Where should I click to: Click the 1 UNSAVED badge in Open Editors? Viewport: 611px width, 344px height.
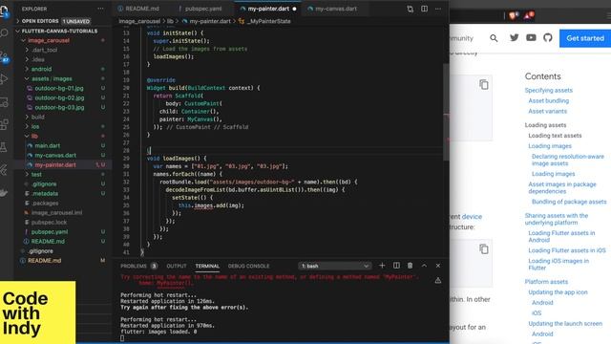pyautogui.click(x=76, y=21)
